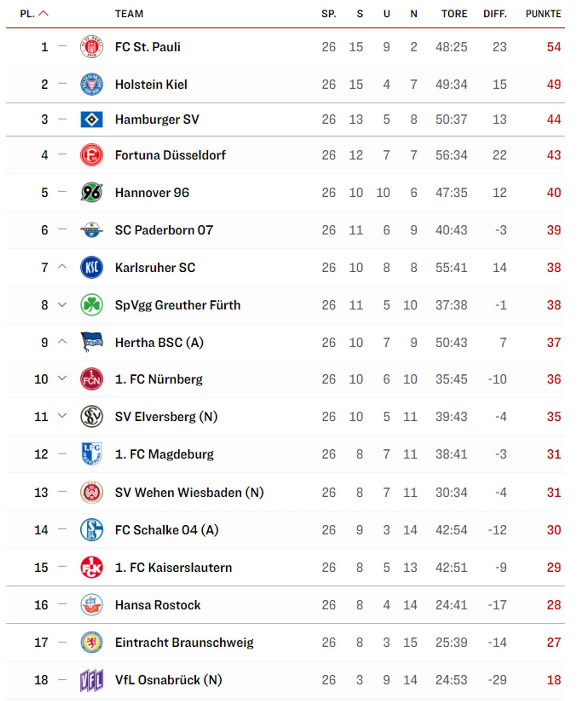
Task: Click the Hannover 96 logo
Action: point(92,192)
